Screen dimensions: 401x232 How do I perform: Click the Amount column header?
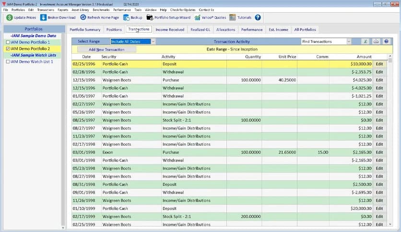[x=364, y=57]
